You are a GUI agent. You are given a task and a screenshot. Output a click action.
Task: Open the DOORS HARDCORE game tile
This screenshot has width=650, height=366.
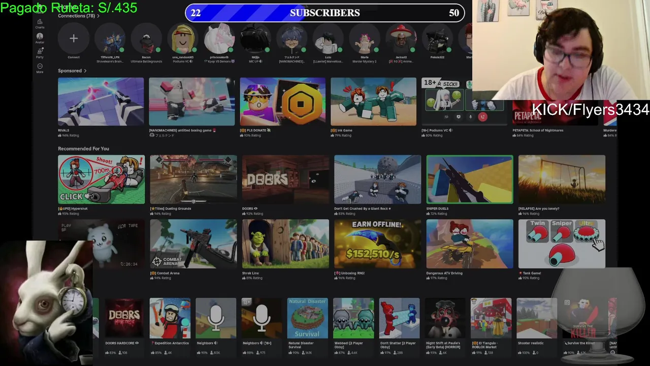[124, 318]
